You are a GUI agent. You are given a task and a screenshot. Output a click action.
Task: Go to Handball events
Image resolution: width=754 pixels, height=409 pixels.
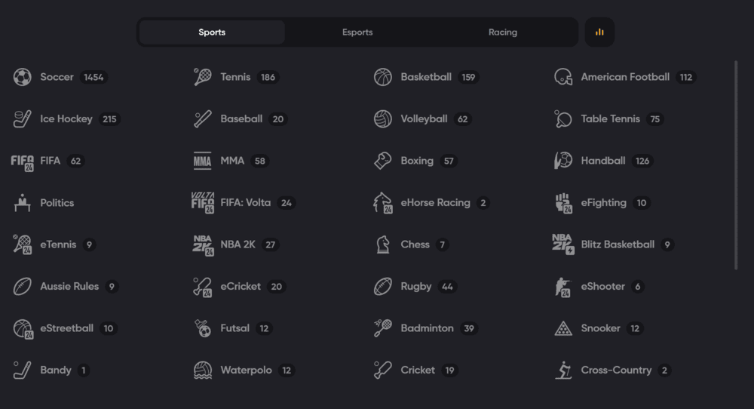pos(602,161)
